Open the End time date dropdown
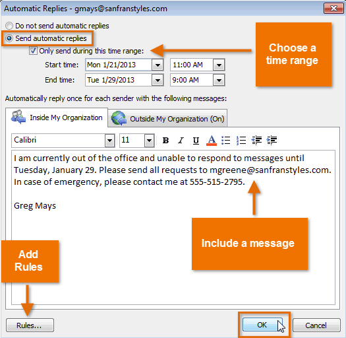Viewport: 346px width, 338px height. coord(158,80)
